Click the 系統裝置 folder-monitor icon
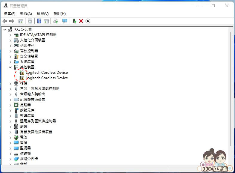This screenshot has width=235, height=173. tap(16, 62)
